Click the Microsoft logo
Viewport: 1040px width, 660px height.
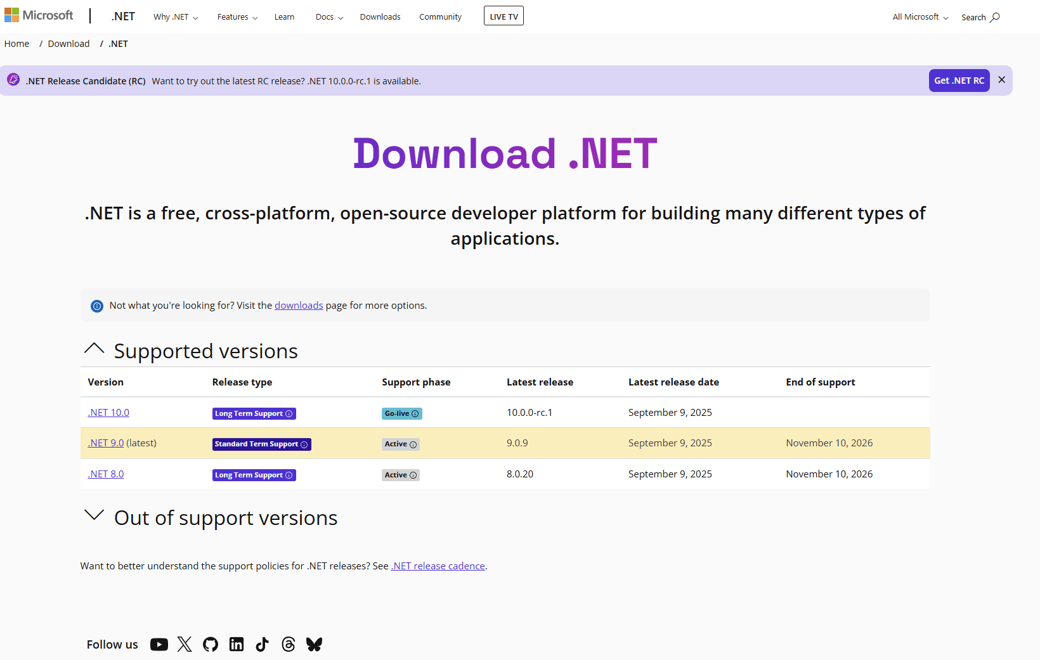coord(39,15)
